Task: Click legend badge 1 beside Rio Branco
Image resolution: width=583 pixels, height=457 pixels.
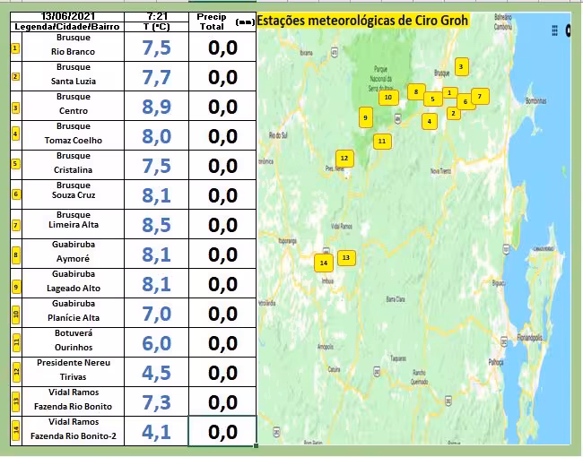Action: click(14, 47)
